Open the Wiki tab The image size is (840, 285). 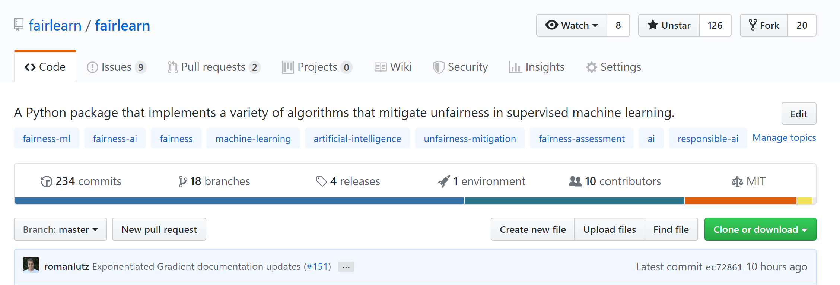(393, 67)
